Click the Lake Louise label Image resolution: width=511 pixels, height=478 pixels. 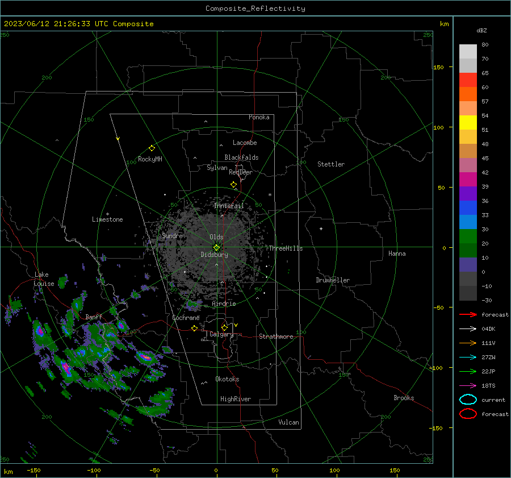[x=44, y=279]
